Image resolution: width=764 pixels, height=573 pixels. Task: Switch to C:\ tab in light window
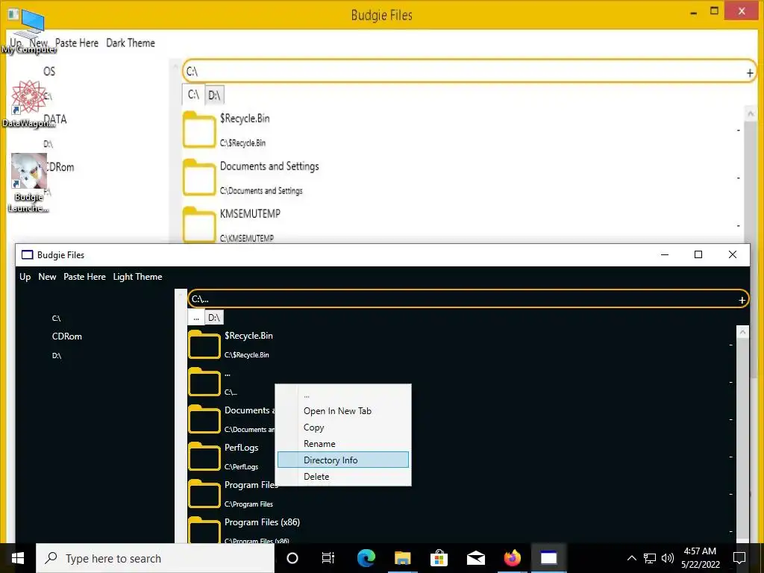pos(193,95)
